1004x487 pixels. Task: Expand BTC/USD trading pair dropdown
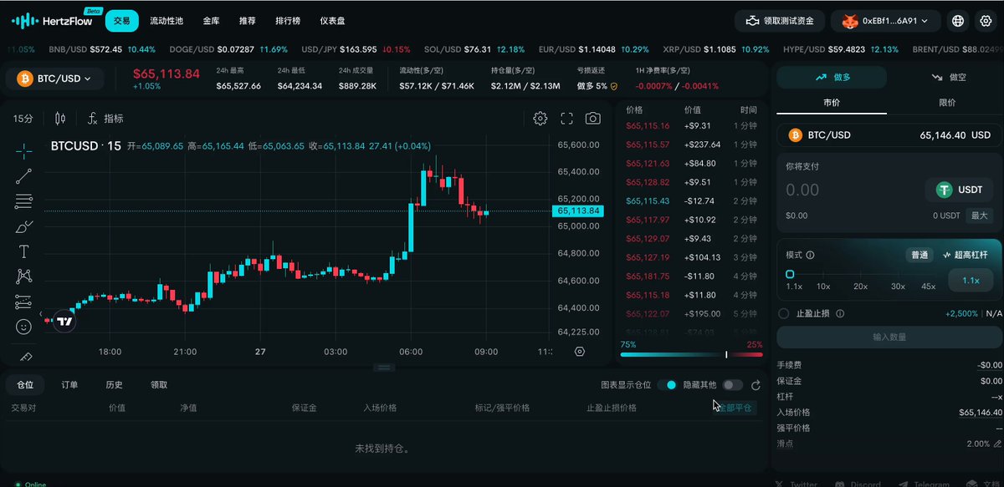(x=54, y=79)
